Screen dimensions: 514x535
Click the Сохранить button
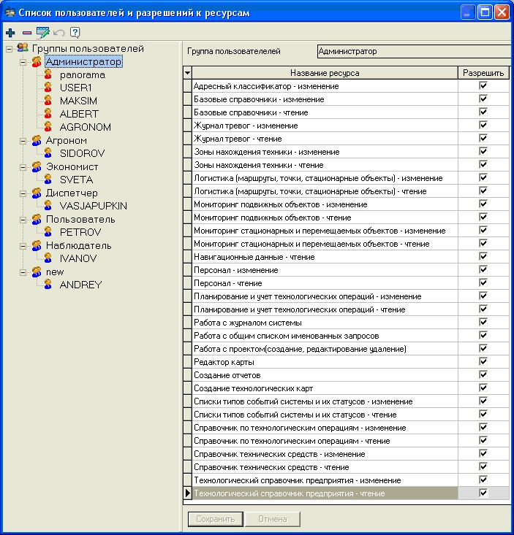pyautogui.click(x=214, y=519)
